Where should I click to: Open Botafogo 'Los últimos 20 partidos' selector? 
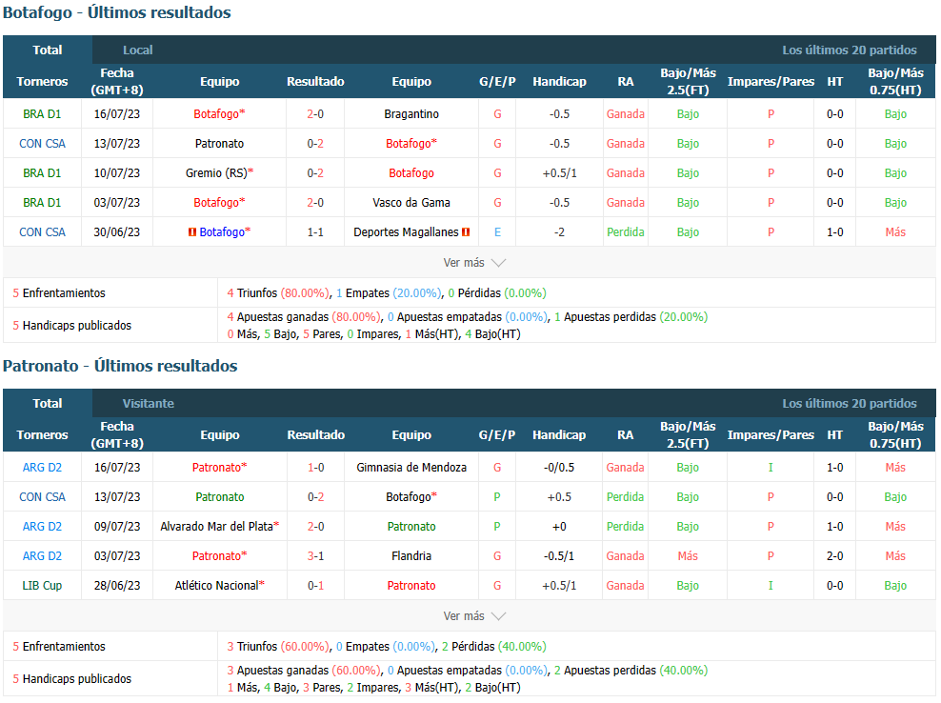(x=850, y=50)
